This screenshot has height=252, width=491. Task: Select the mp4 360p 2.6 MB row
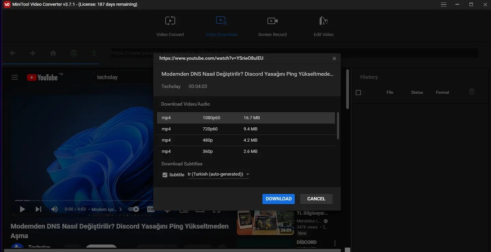246,151
